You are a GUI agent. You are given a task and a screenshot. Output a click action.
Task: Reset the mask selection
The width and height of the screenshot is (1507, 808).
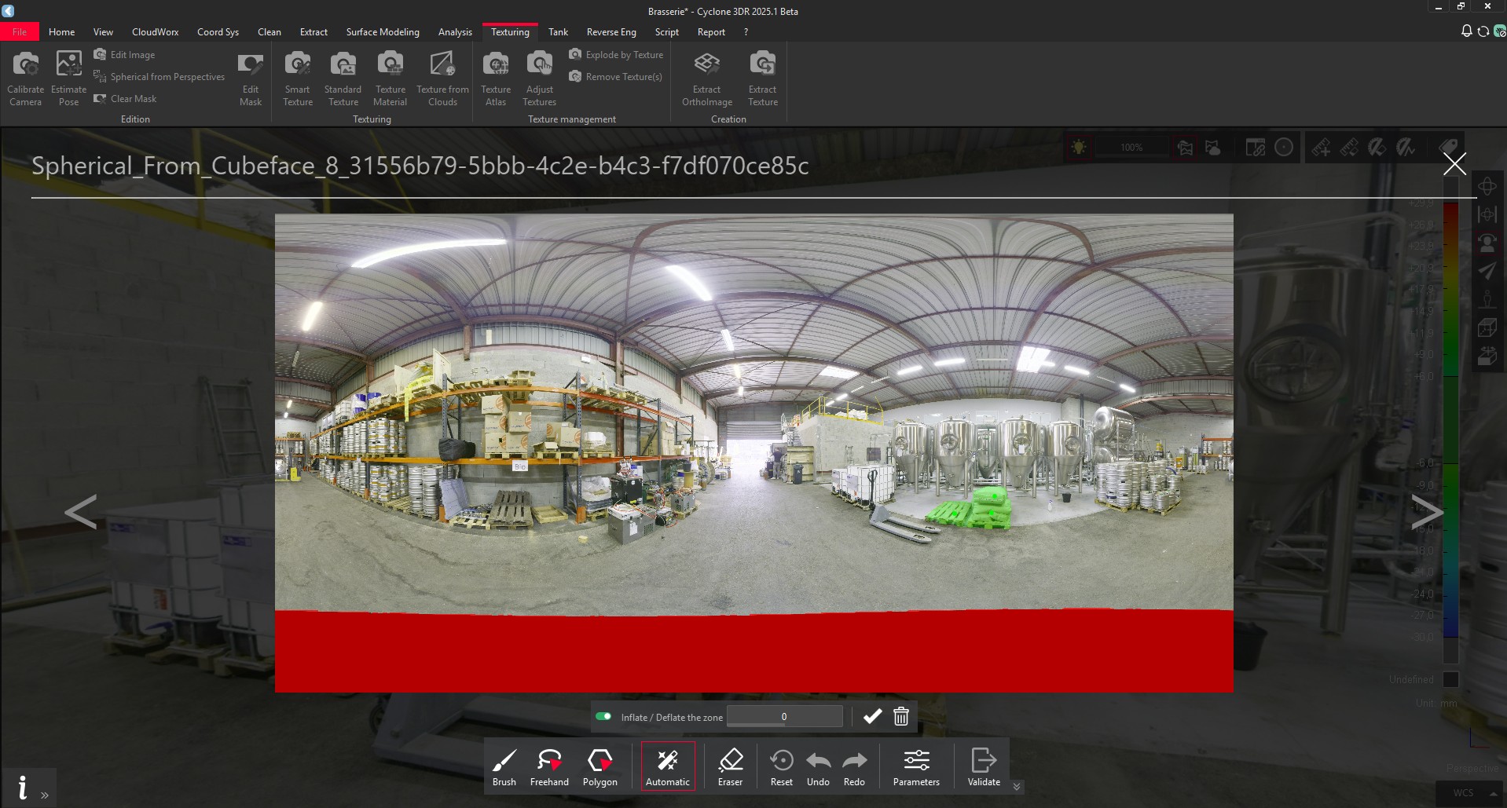click(782, 766)
